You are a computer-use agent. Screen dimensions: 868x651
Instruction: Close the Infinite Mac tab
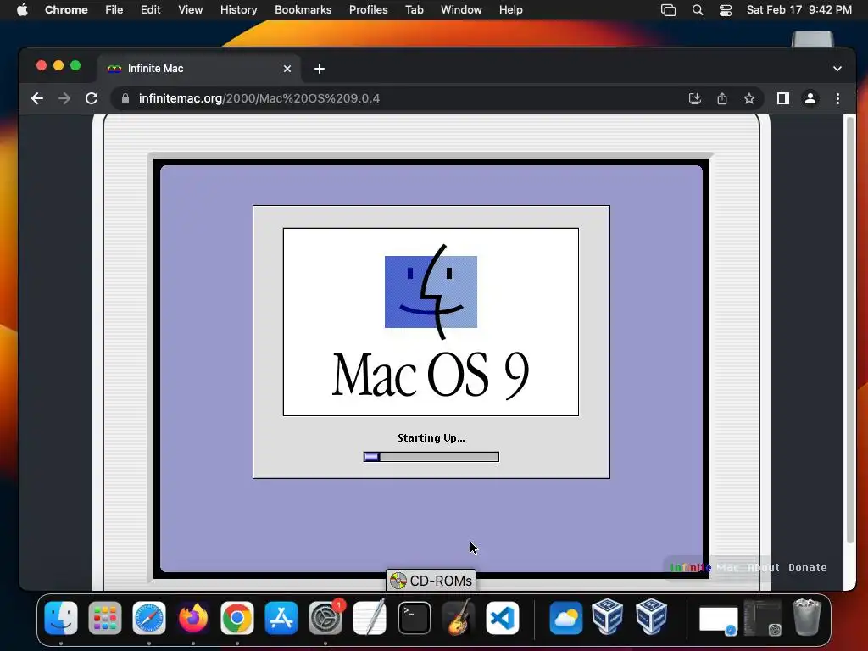click(287, 69)
